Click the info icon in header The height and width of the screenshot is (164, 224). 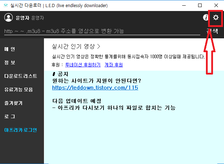click(206, 17)
